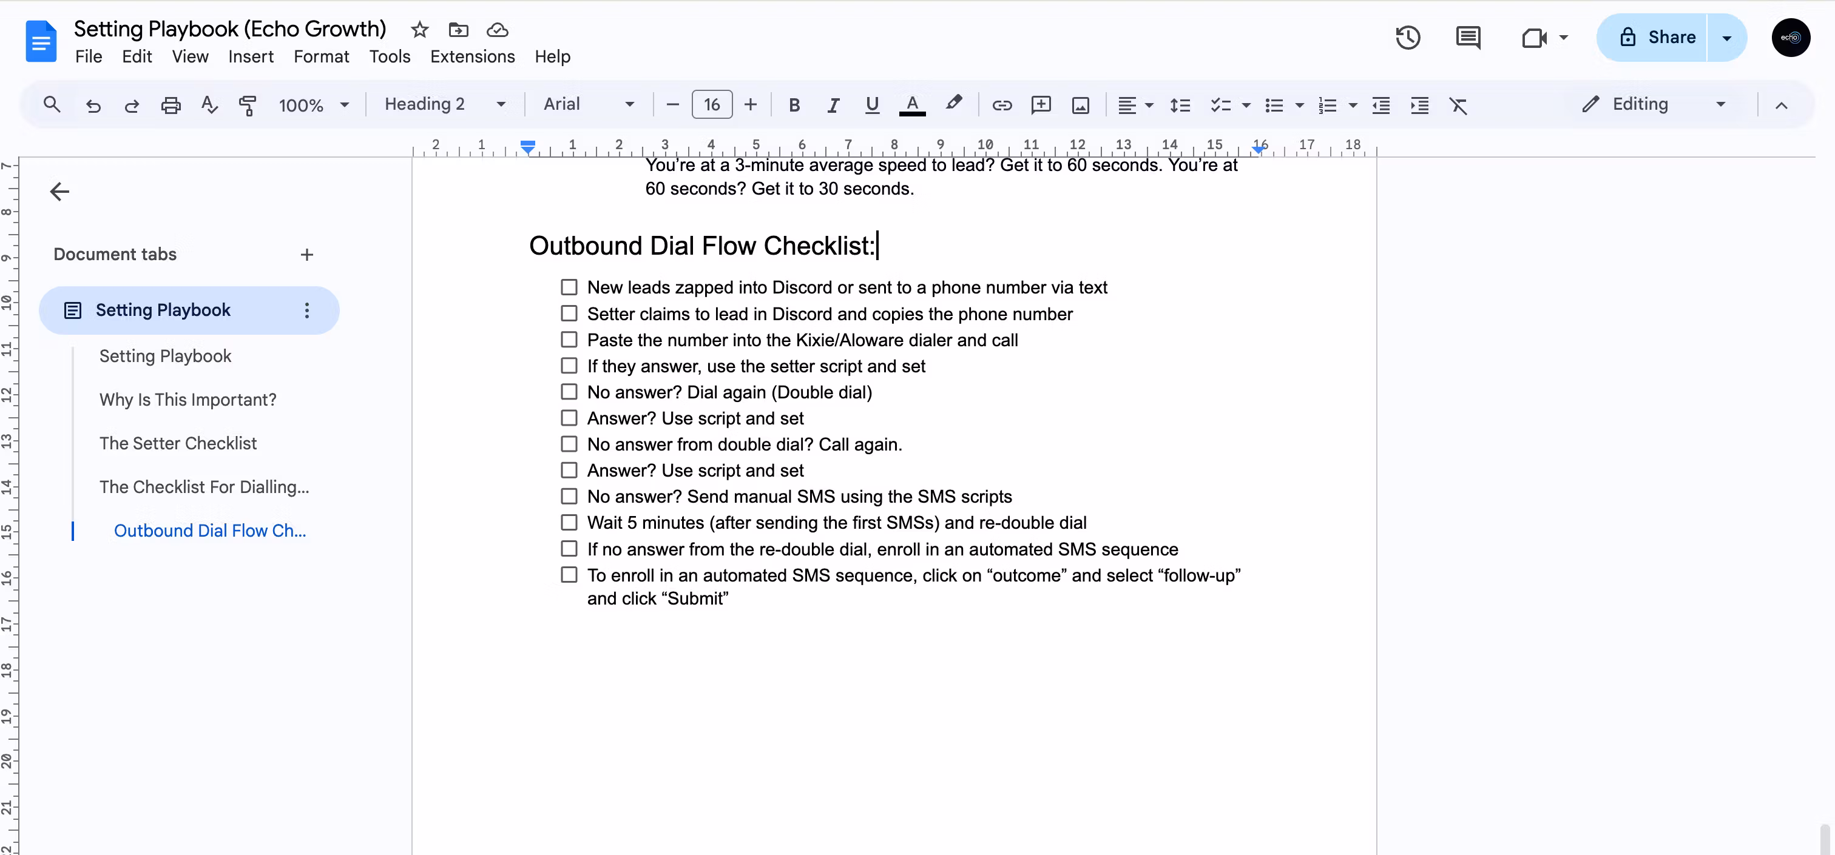Click the spelling and grammar check icon

coord(209,106)
